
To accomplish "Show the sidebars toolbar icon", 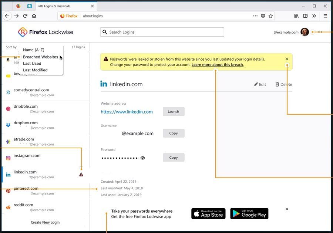I will [305, 16].
